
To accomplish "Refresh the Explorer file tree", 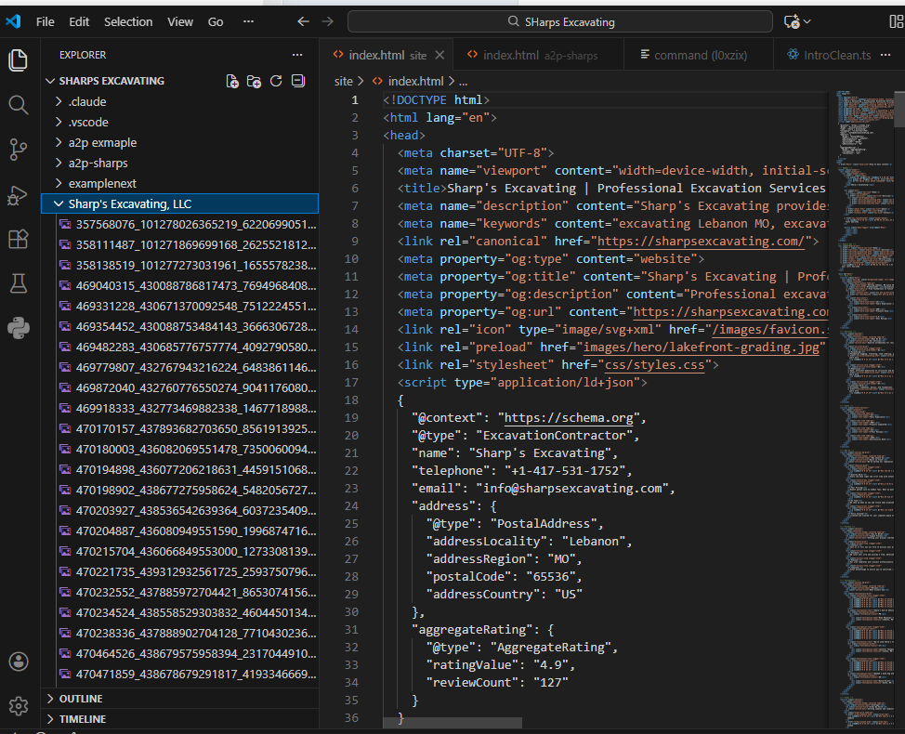I will pos(275,82).
